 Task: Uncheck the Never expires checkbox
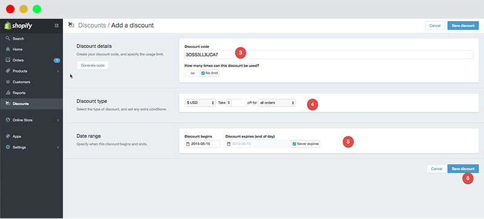294,144
